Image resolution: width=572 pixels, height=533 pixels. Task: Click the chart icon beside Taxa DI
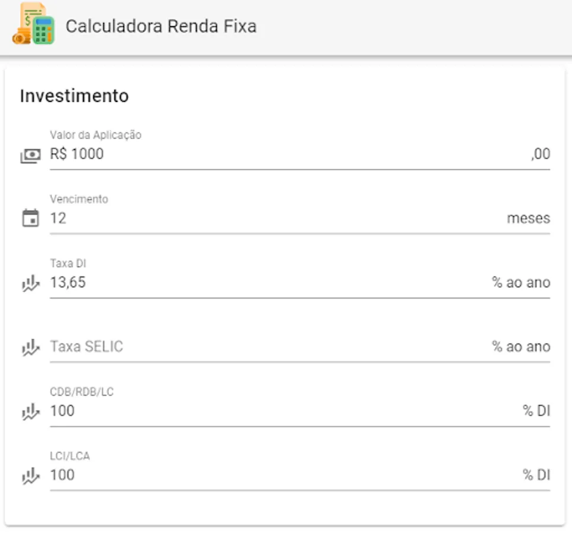coord(30,283)
